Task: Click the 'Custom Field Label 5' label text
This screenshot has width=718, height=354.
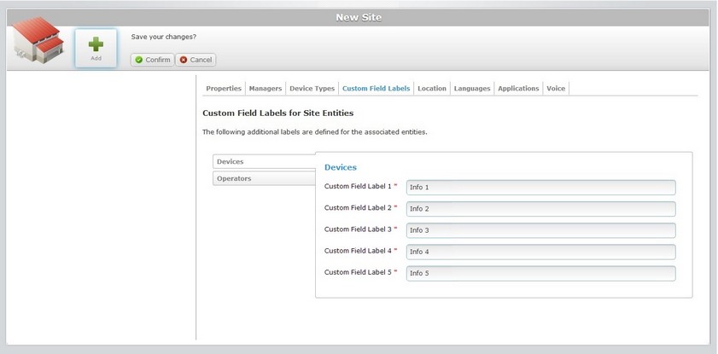Action: [x=358, y=271]
